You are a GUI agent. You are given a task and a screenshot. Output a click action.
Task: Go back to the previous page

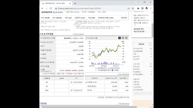click(42, 9)
